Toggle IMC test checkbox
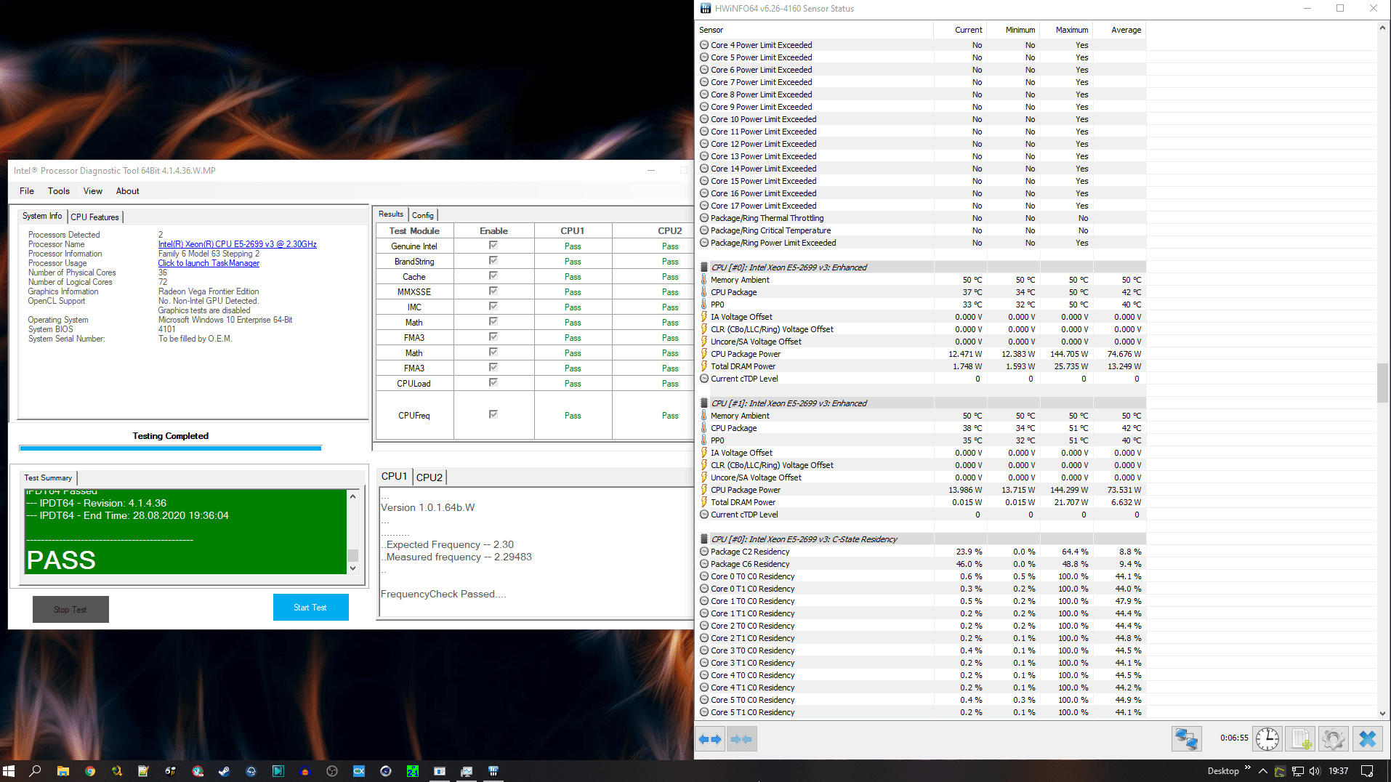 tap(493, 307)
